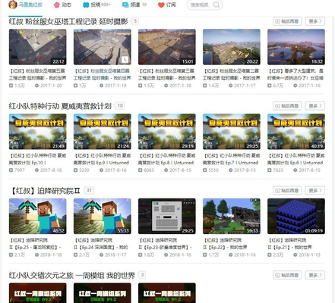Click the upload date 2018-1-18
The width and height of the screenshot is (335, 303).
click(51, 255)
